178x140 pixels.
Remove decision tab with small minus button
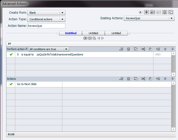(x=90, y=38)
